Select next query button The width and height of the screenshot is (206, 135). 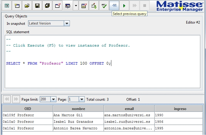tap(135, 6)
